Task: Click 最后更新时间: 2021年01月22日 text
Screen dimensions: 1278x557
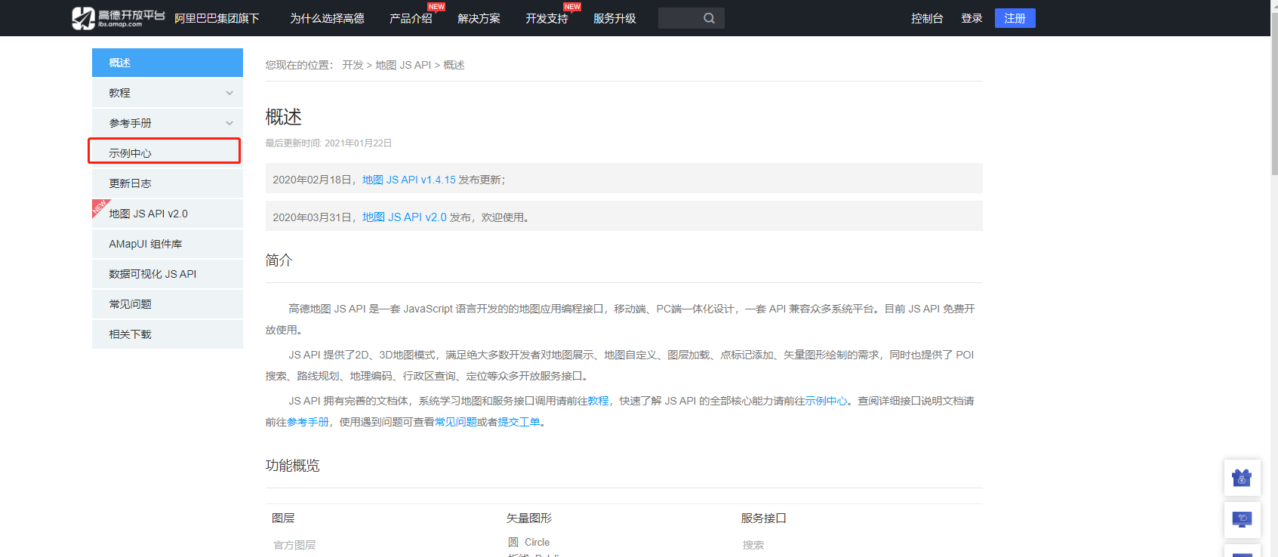Action: [328, 143]
